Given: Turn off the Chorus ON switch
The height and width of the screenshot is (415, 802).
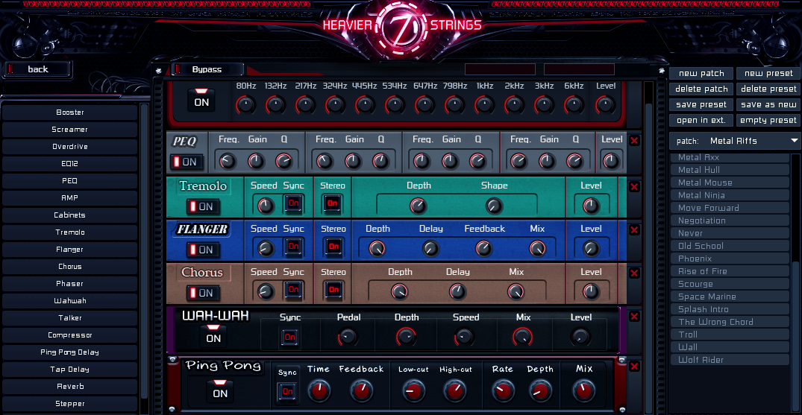Looking at the screenshot, I should pos(202,294).
